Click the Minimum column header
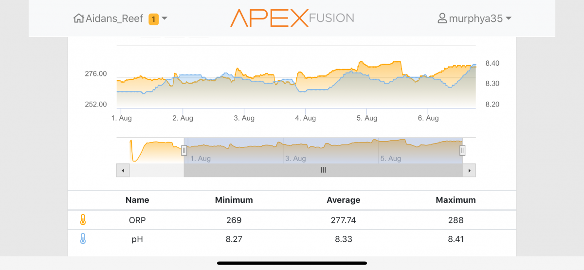The width and height of the screenshot is (584, 270). click(234, 200)
